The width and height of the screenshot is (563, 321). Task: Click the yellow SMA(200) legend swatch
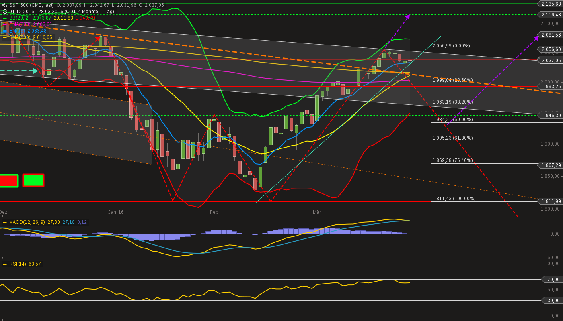click(5, 37)
